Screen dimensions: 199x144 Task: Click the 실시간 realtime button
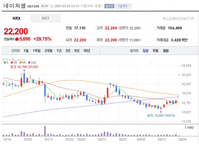click(x=109, y=6)
